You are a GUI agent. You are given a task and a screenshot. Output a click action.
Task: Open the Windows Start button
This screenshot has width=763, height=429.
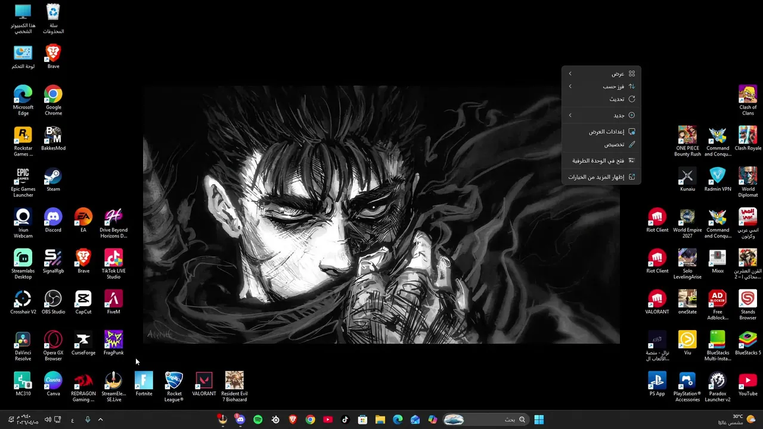(x=539, y=419)
